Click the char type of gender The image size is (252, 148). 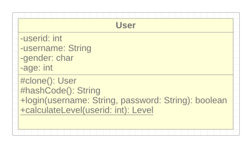[x=65, y=58]
